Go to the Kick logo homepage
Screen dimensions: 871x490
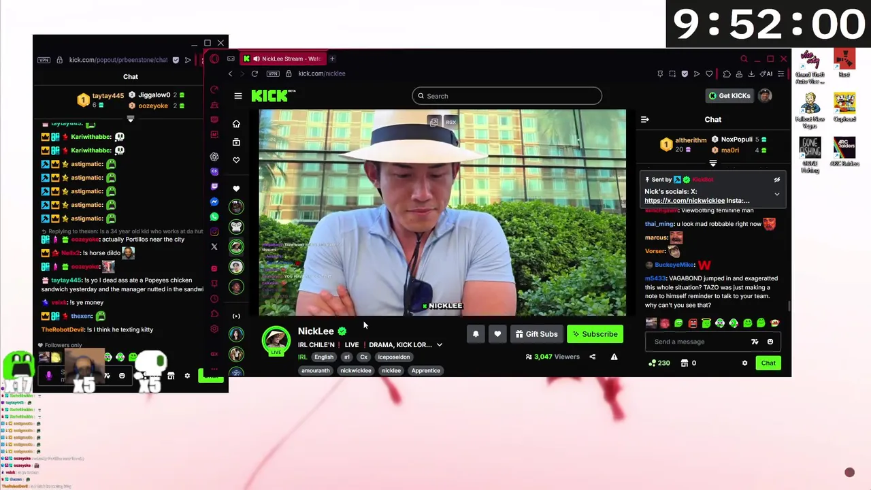(x=273, y=96)
